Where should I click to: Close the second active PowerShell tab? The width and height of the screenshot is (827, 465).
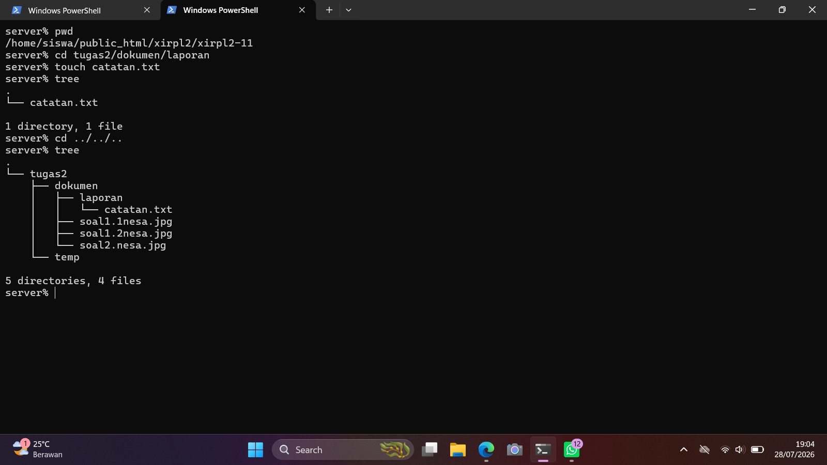tap(302, 10)
